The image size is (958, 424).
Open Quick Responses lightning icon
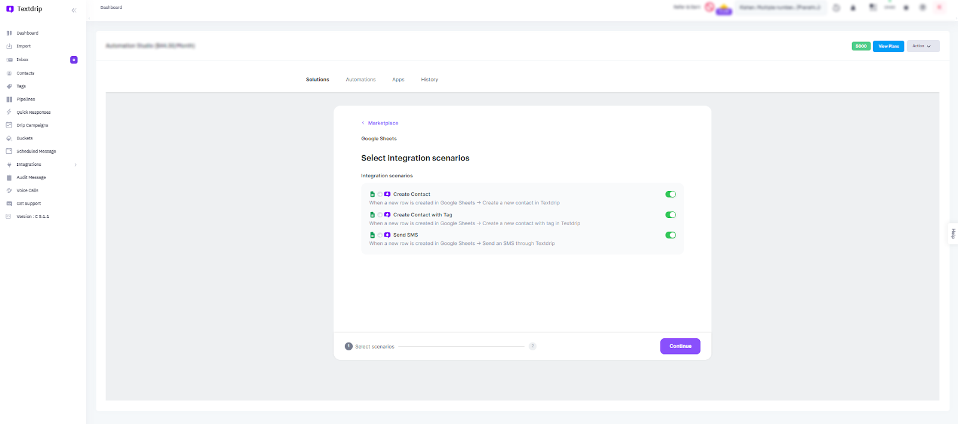tap(9, 112)
